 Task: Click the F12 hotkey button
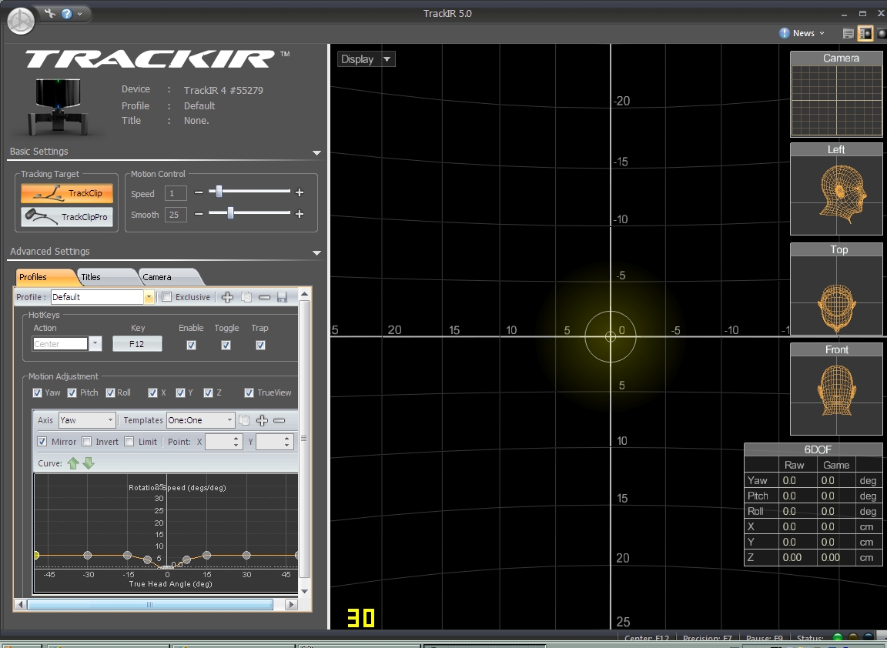tap(137, 344)
